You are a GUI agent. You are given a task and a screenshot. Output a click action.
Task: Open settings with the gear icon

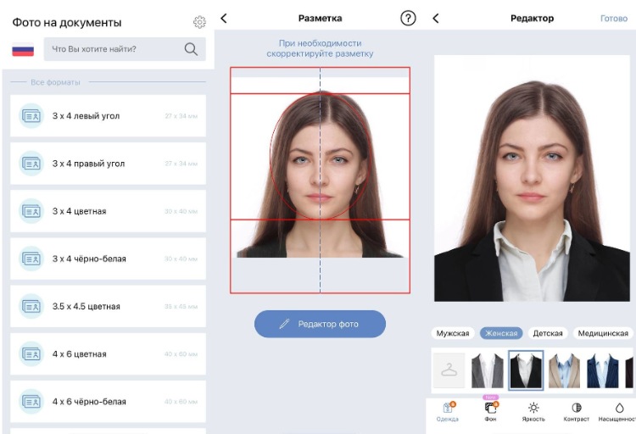click(x=199, y=22)
